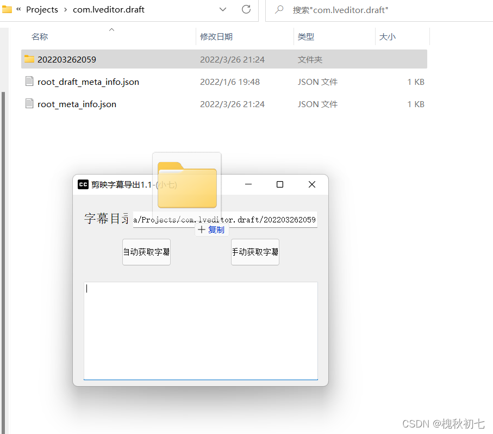Expand hidden breadcrumb path chevrons
Screen dimensions: 493x434
pos(18,9)
